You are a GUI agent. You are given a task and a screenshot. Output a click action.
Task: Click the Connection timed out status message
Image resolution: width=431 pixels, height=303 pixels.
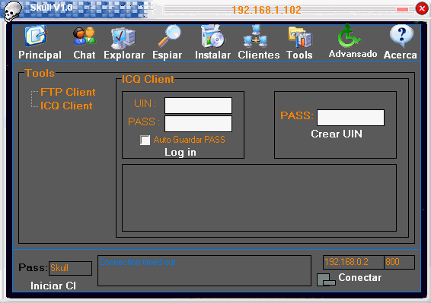click(137, 262)
